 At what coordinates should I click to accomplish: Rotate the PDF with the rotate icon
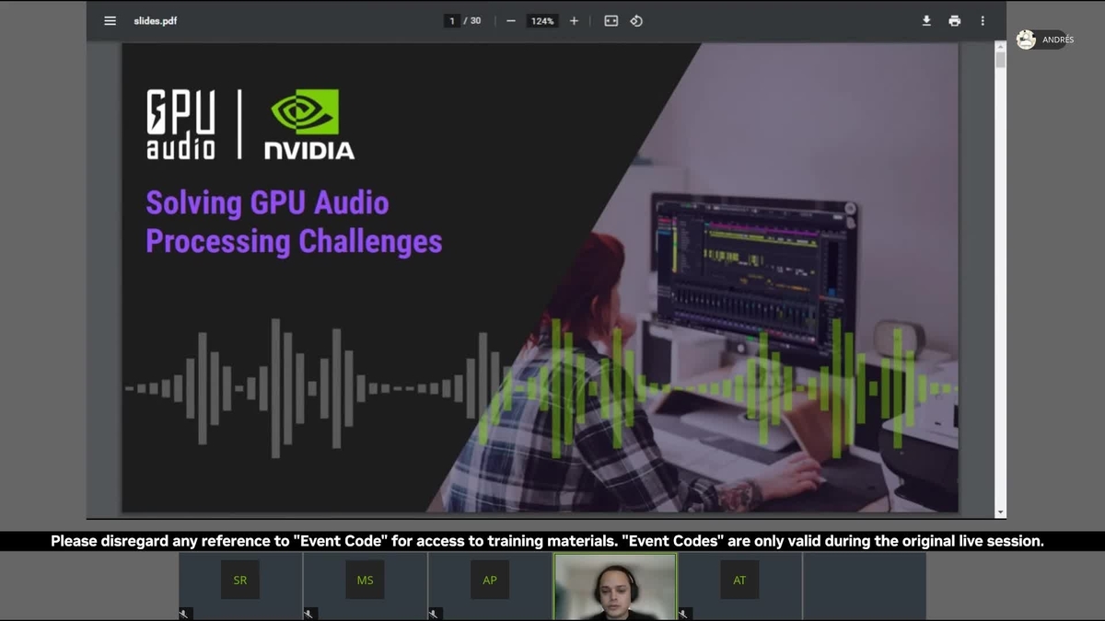pyautogui.click(x=636, y=21)
